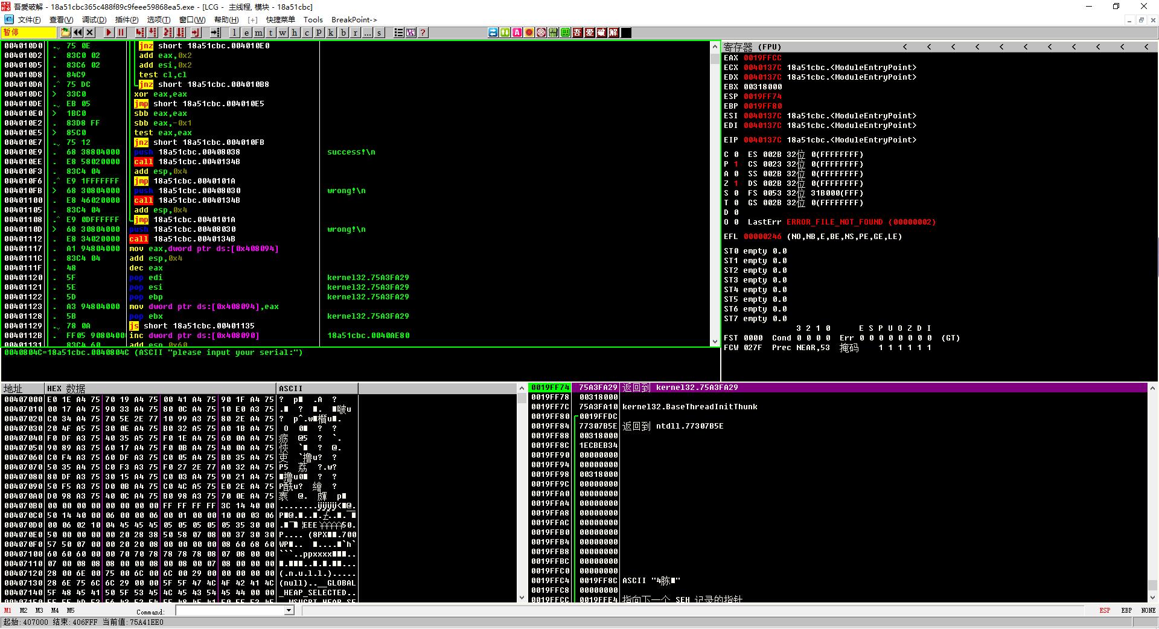The width and height of the screenshot is (1159, 629).
Task: Close the debugged program with the X icon
Action: coord(90,33)
